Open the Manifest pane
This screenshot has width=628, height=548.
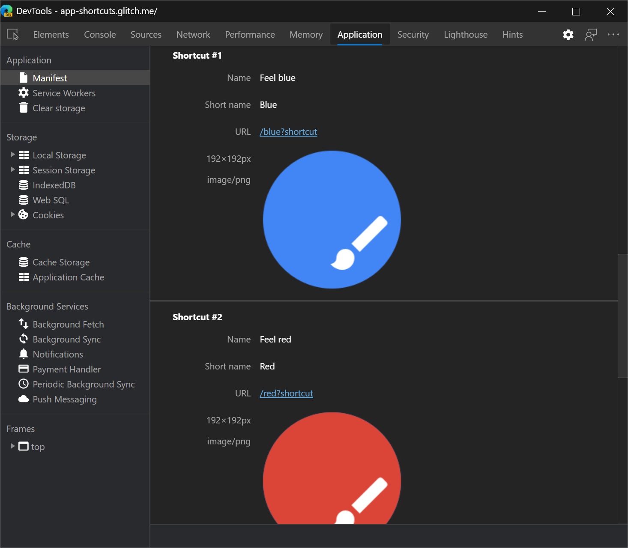[x=50, y=77]
